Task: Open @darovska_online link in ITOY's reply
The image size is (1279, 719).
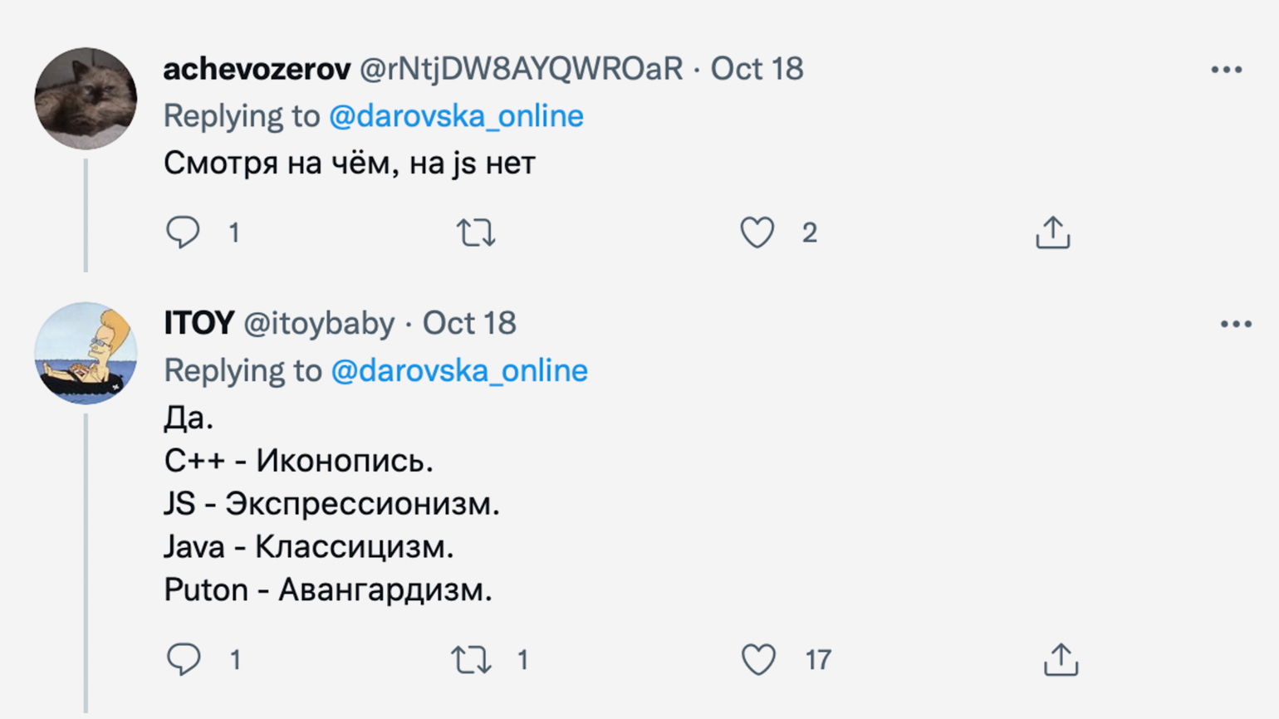Action: (459, 370)
